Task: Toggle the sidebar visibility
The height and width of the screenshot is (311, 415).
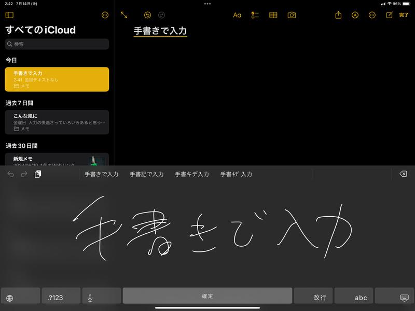Action: [x=9, y=16]
